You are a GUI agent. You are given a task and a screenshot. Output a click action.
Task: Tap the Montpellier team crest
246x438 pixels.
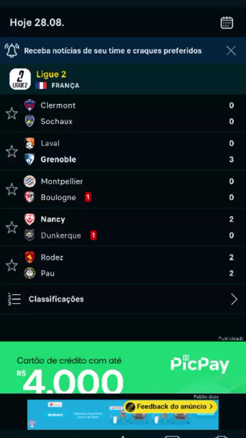[x=30, y=181]
